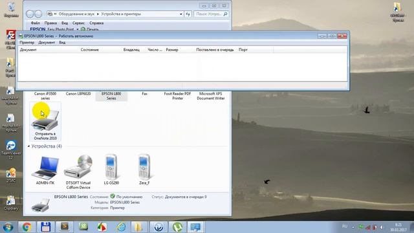Sort queue by Поставлено в очередь column
Image resolution: width=414 pixels, height=233 pixels.
click(x=215, y=50)
